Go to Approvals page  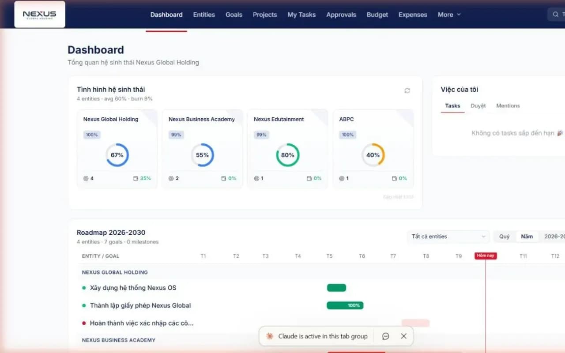point(341,15)
